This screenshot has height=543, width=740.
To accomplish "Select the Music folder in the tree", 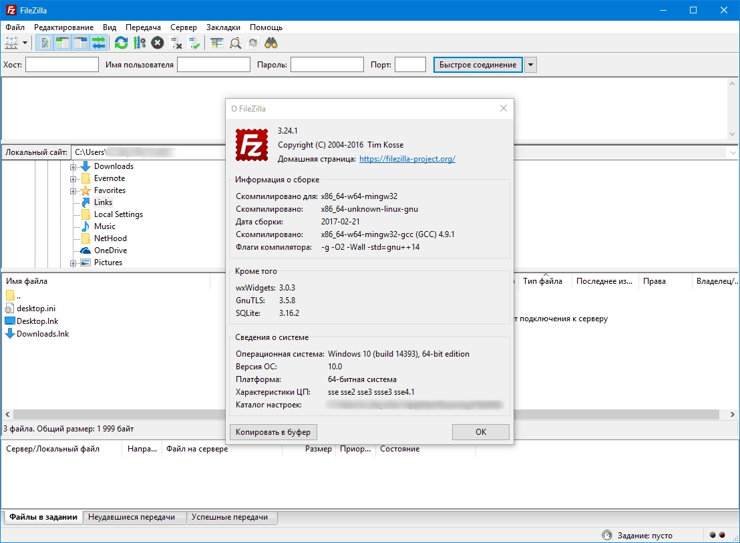I will 105,226.
